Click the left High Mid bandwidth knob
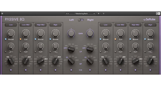161x90 pixels. point(41,46)
